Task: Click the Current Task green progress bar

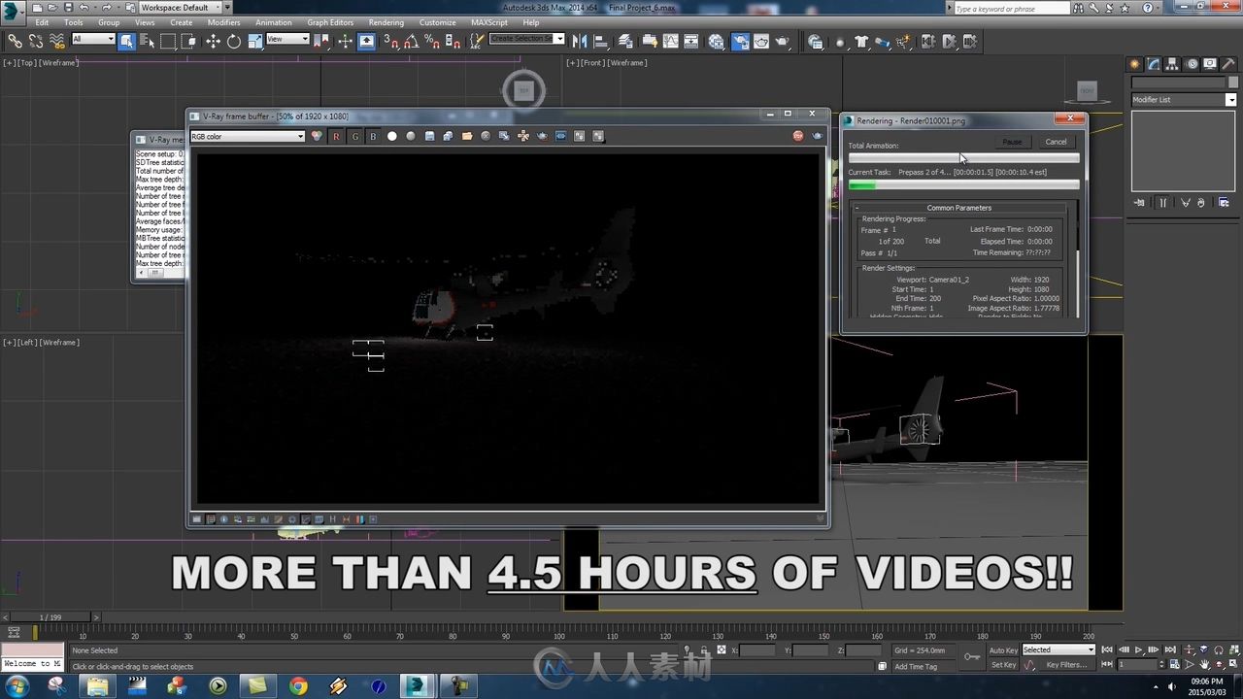Action: coord(963,184)
